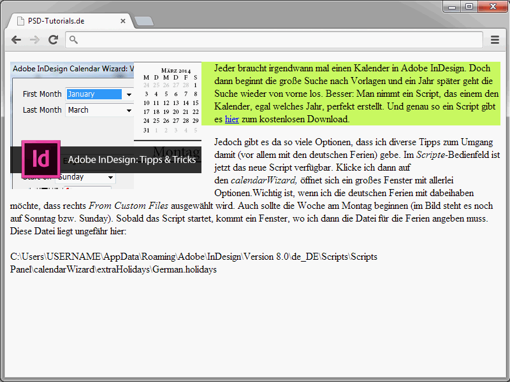The height and width of the screenshot is (382, 510).
Task: Click the italic 'Scripte' word
Action: tap(431, 155)
